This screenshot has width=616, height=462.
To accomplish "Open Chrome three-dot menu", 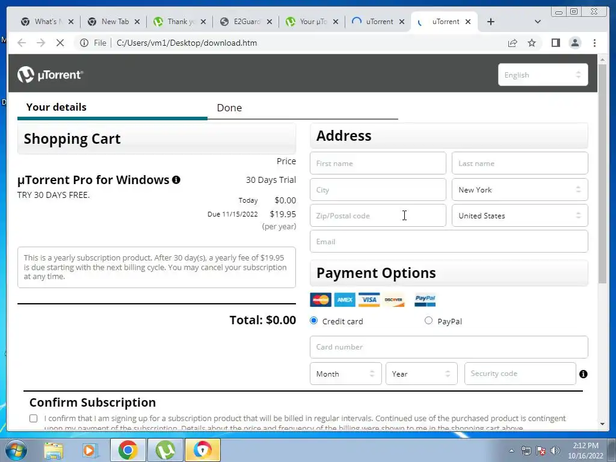I will coord(594,43).
